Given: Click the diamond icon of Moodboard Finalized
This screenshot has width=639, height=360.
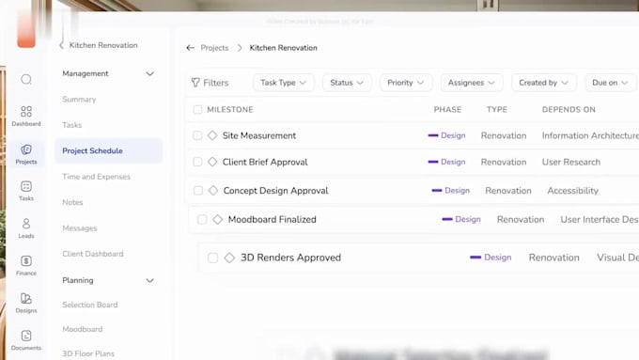Looking at the screenshot, I should pos(218,219).
